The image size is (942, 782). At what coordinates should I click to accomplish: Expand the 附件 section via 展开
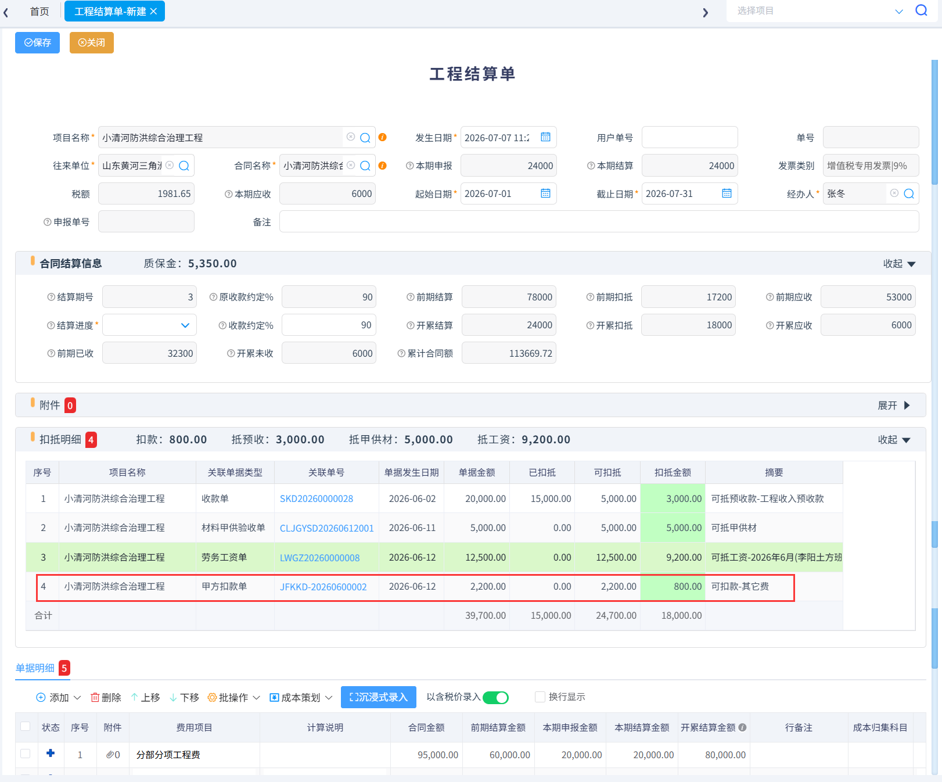click(x=894, y=406)
